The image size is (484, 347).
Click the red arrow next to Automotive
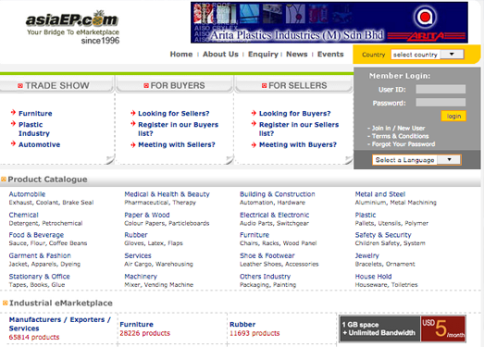click(13, 143)
